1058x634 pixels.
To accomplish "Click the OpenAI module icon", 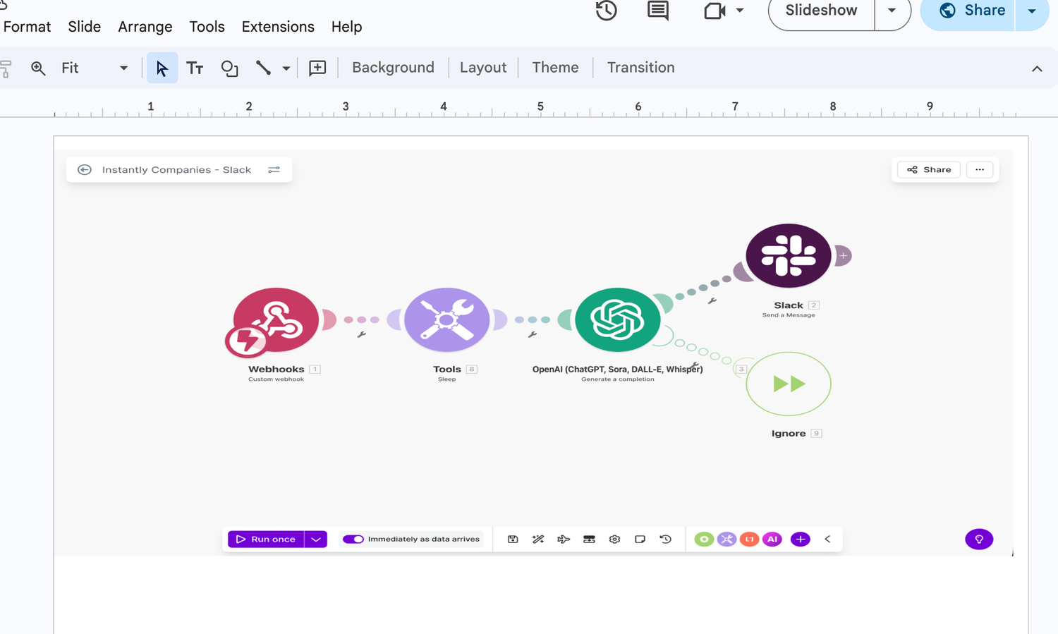I will point(617,319).
